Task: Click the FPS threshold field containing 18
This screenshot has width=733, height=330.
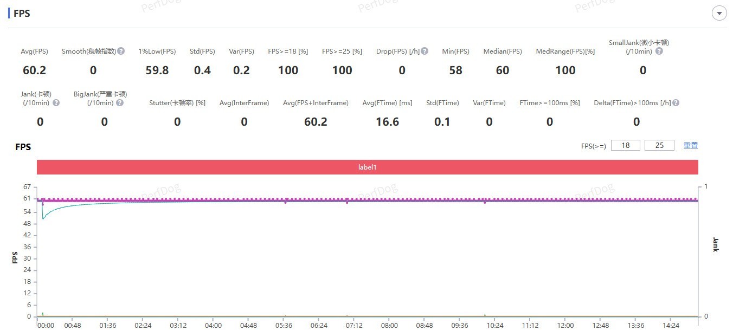Action: [625, 145]
